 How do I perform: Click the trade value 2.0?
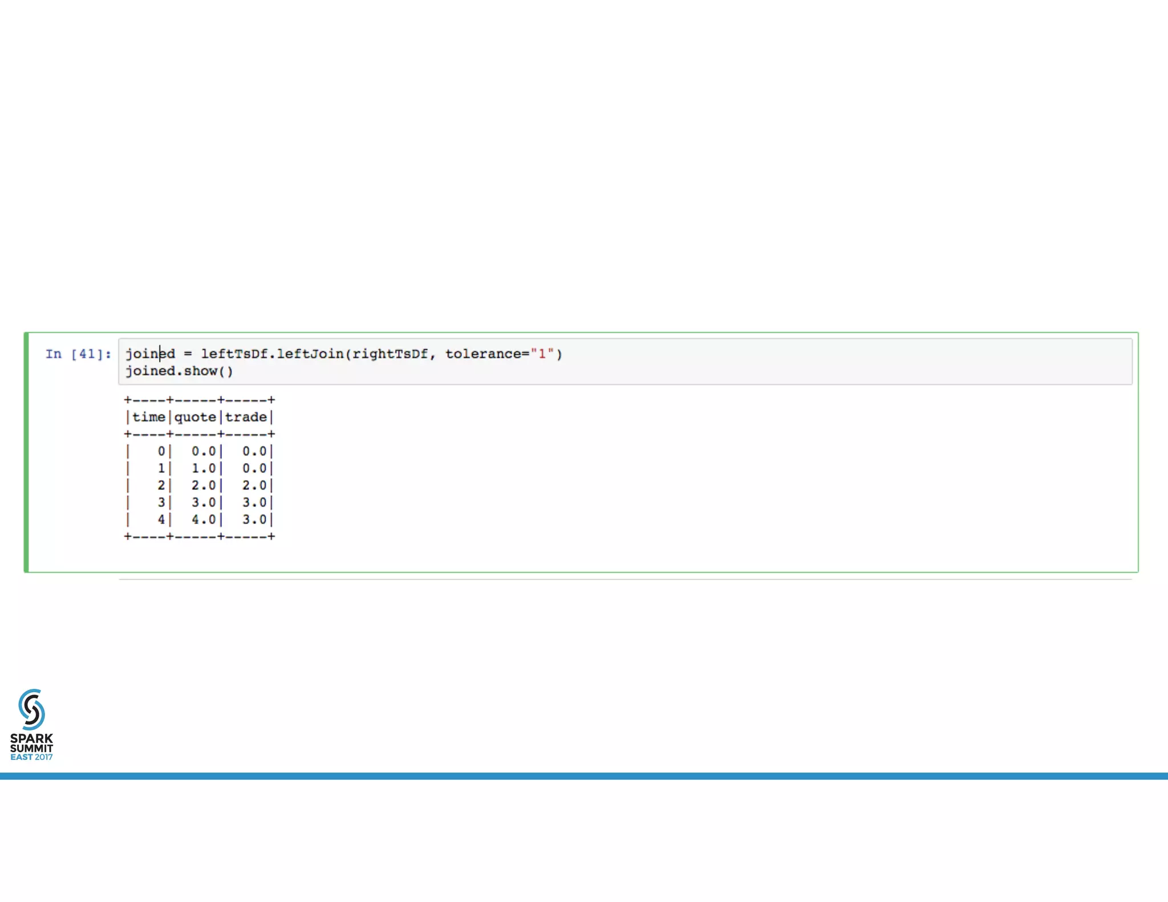(254, 486)
